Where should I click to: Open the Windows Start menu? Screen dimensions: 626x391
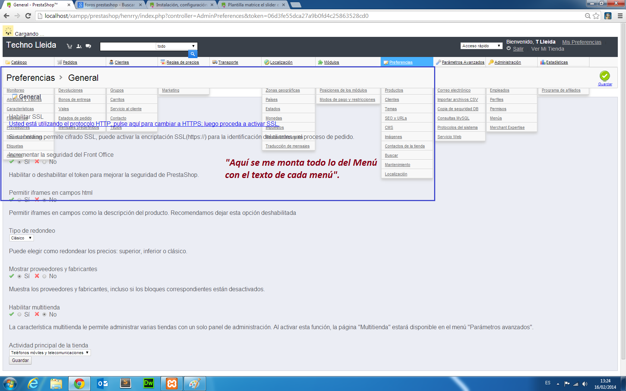coord(10,383)
